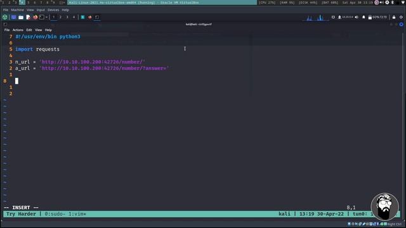This screenshot has width=406, height=228.
Task: Open the Kali applications menu icon
Action: (x=5, y=17)
